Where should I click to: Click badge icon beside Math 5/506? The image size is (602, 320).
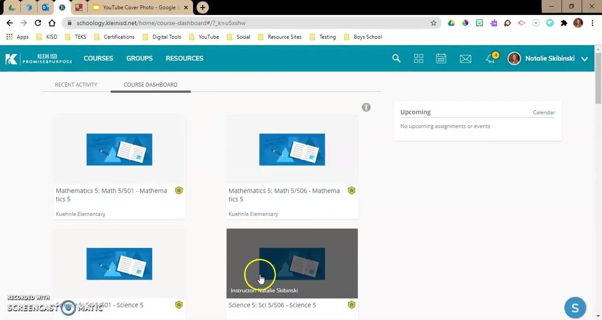(x=351, y=190)
